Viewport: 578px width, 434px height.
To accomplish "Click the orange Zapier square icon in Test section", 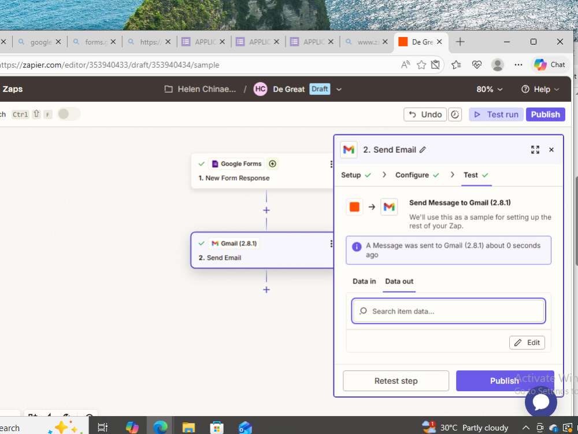I will [x=354, y=207].
